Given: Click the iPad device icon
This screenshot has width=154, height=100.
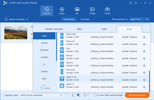Looking at the screenshot, I should point(62,50).
